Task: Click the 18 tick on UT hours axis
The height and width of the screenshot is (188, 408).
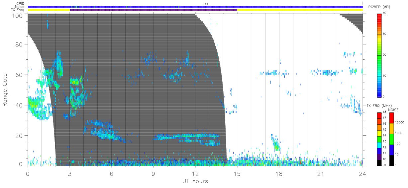Action: [279, 174]
